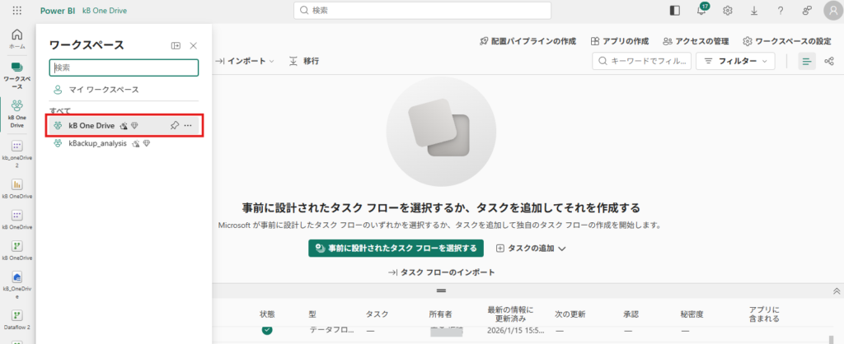Open the settings gear in top bar

(x=728, y=11)
